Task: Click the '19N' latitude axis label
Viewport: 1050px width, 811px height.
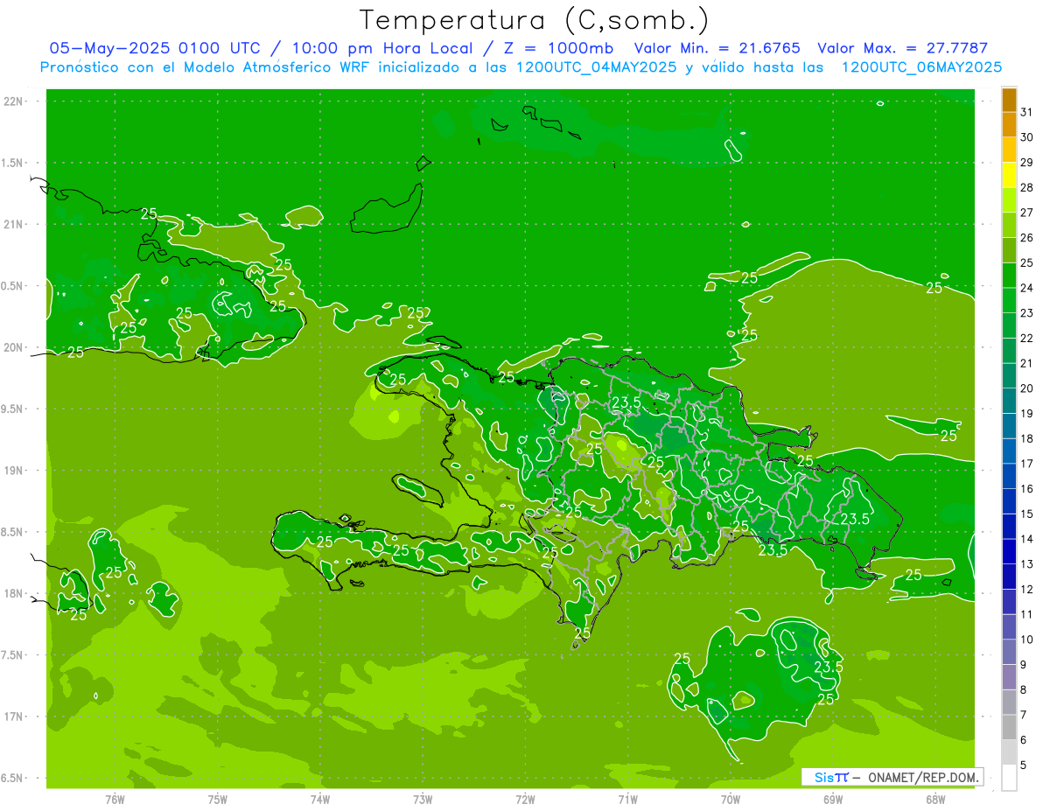Action: point(13,470)
